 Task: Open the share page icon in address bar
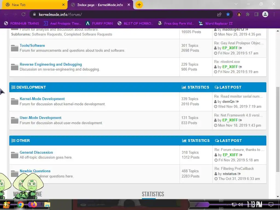tap(219, 14)
